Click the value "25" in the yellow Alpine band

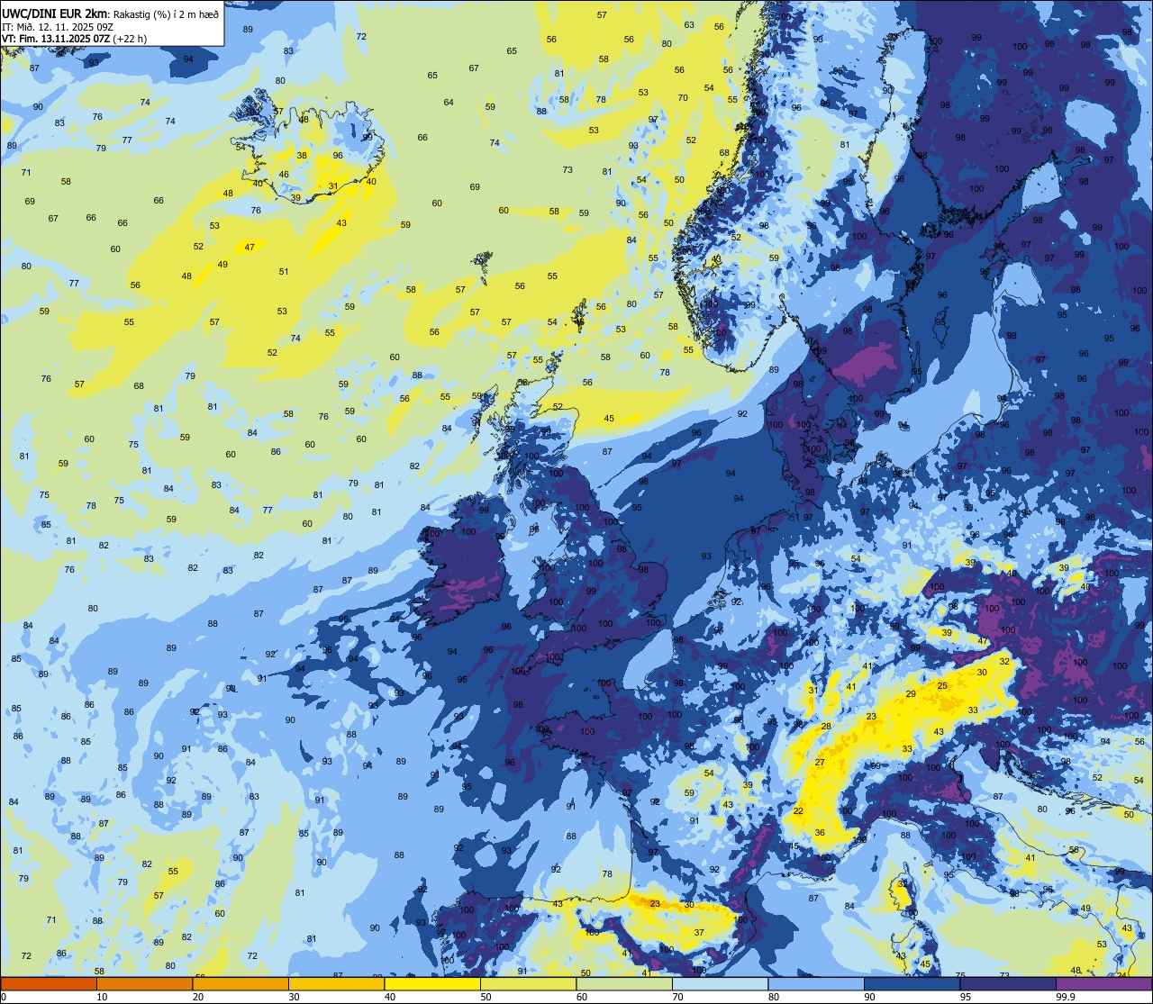tap(942, 686)
